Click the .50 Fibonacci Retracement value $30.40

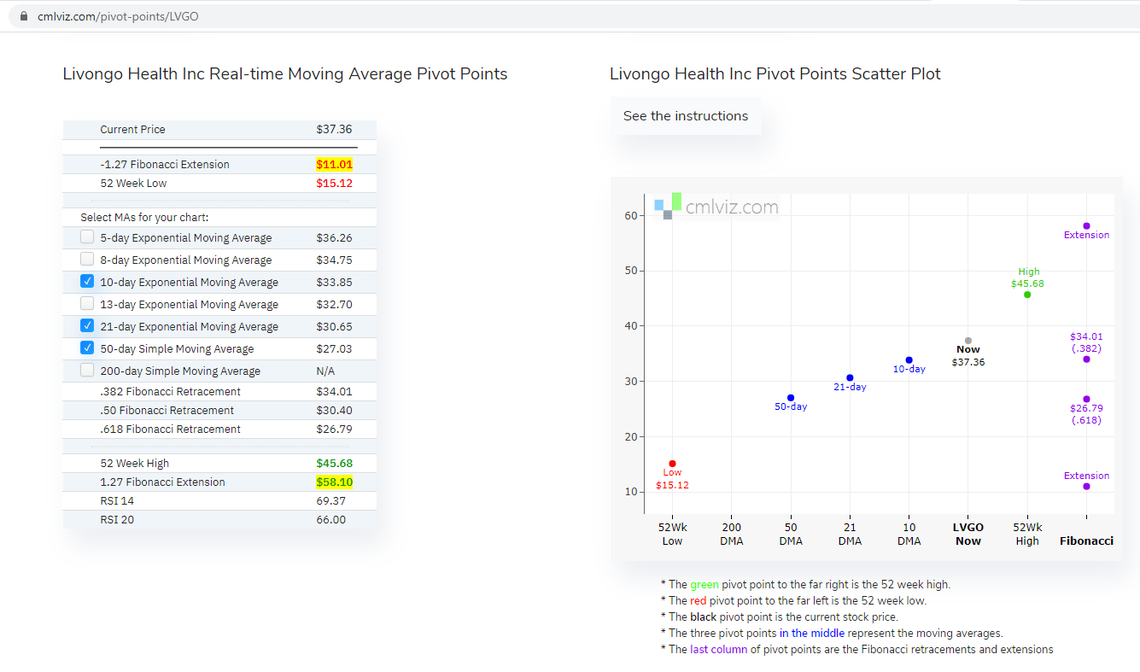click(x=334, y=411)
